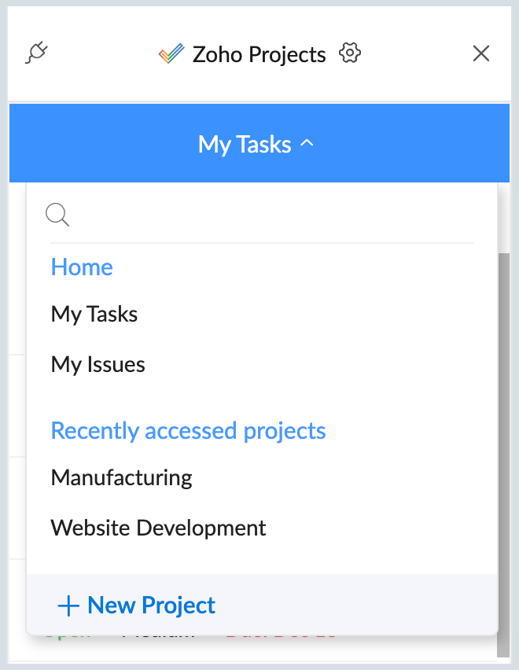
Task: Click the My Tasks title in blue header
Action: click(x=245, y=145)
